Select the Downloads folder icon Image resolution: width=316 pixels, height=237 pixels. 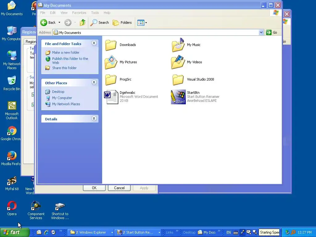click(x=111, y=45)
